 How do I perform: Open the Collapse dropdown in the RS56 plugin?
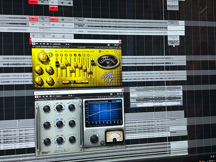[42, 99]
